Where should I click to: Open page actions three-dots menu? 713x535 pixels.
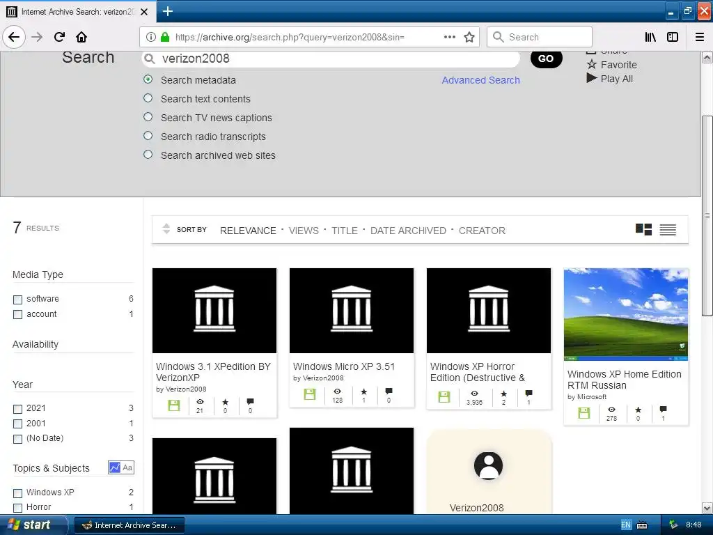click(x=449, y=37)
